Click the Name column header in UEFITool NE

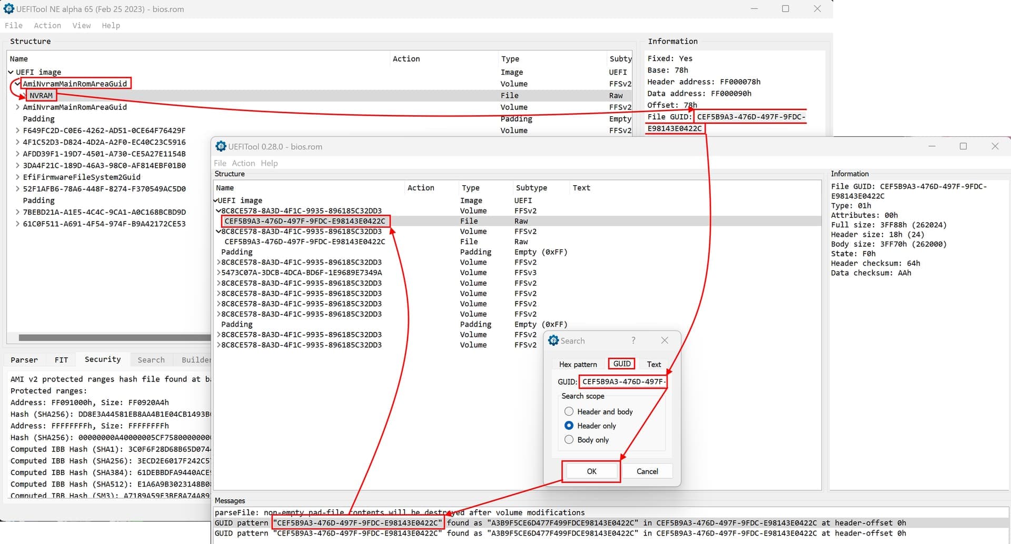click(198, 59)
